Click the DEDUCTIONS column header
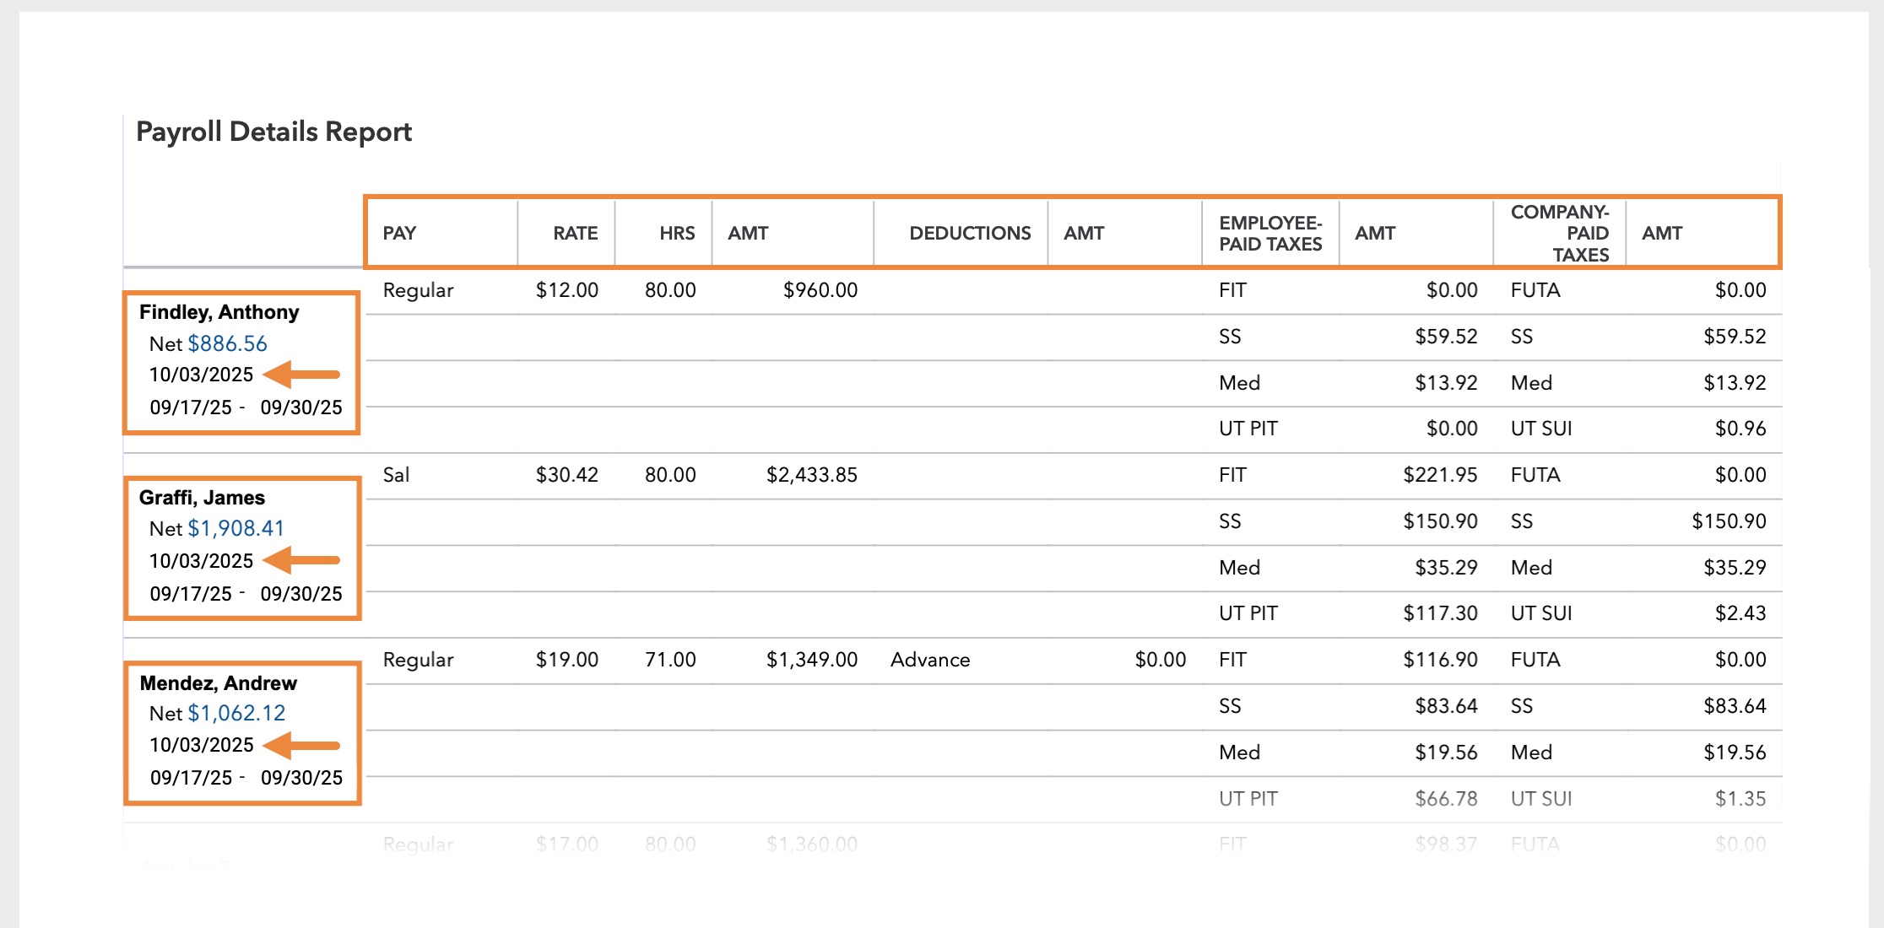The image size is (1884, 928). coord(970,233)
